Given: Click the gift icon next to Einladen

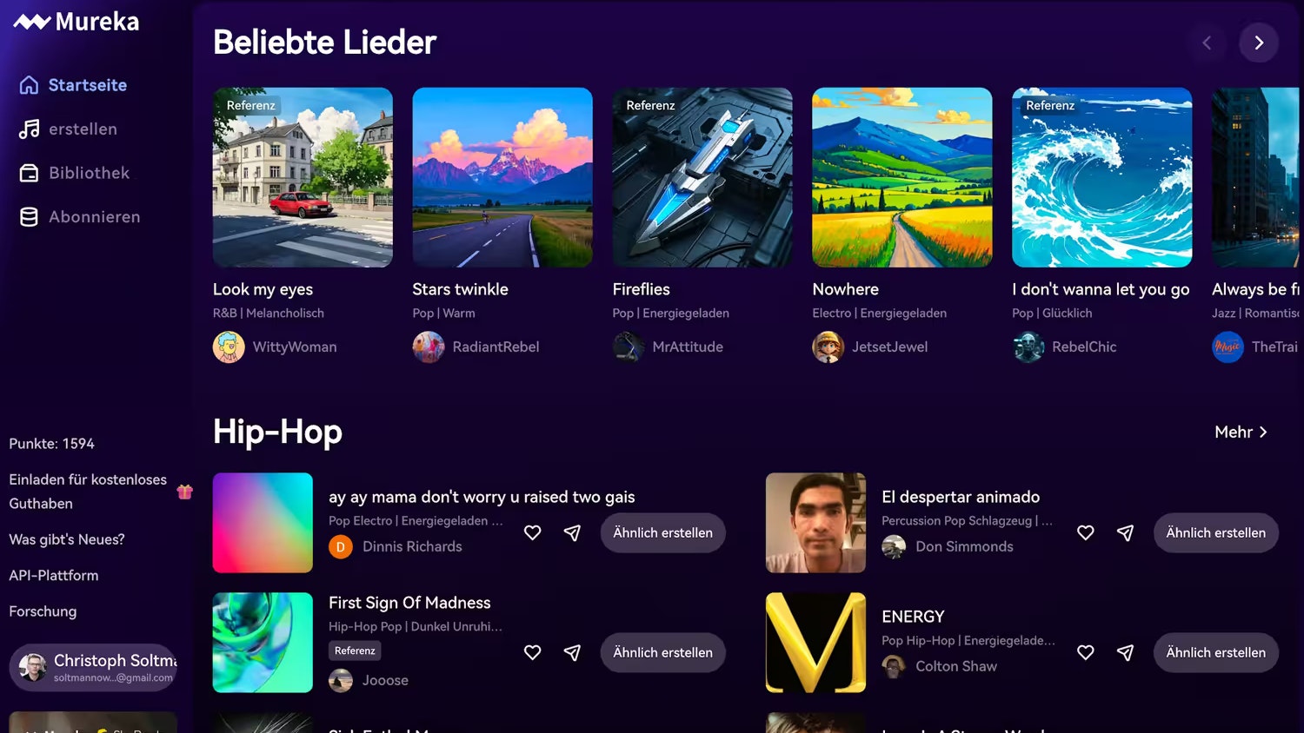Looking at the screenshot, I should coord(184,492).
